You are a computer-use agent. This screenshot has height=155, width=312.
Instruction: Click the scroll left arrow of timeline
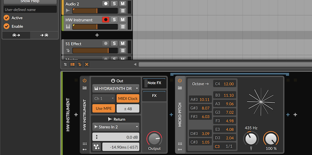pyautogui.click(x=135, y=64)
